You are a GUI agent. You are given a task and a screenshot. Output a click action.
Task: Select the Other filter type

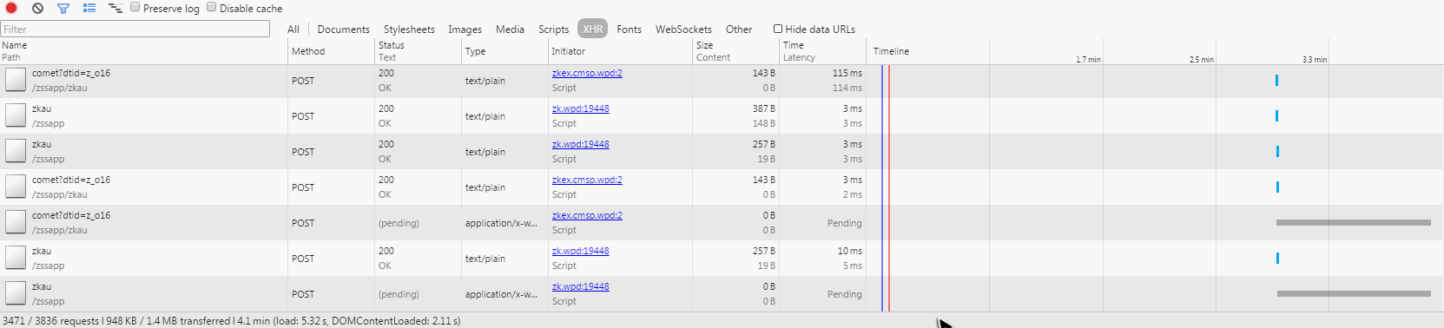coord(739,30)
